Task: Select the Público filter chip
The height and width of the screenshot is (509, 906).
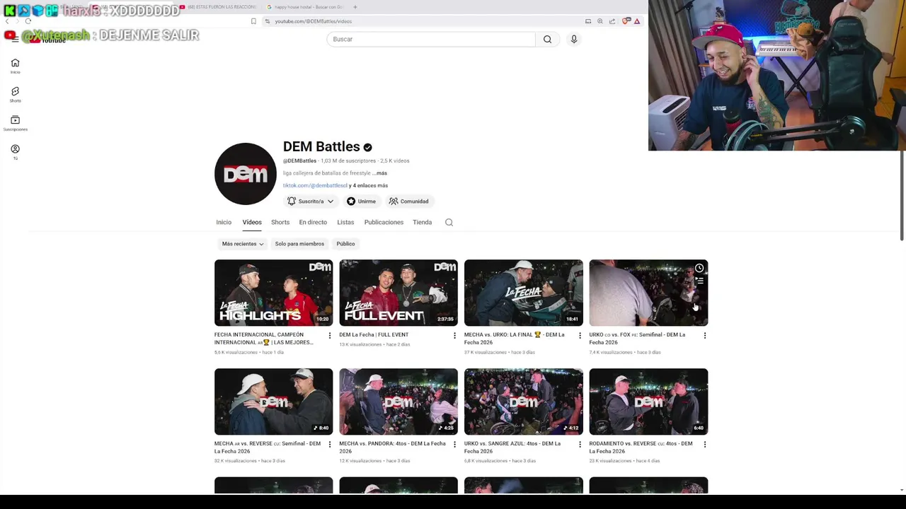Action: pos(345,244)
